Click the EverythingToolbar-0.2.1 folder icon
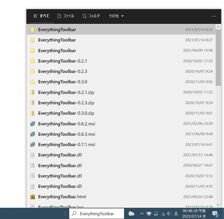 coord(33,61)
